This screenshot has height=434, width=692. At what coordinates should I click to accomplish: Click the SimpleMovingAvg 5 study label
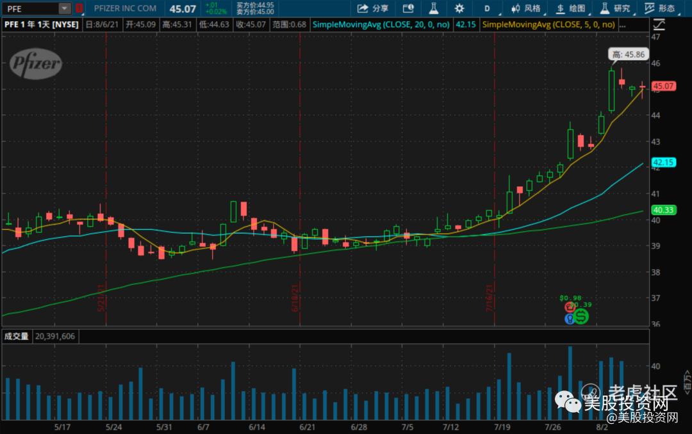(x=548, y=25)
